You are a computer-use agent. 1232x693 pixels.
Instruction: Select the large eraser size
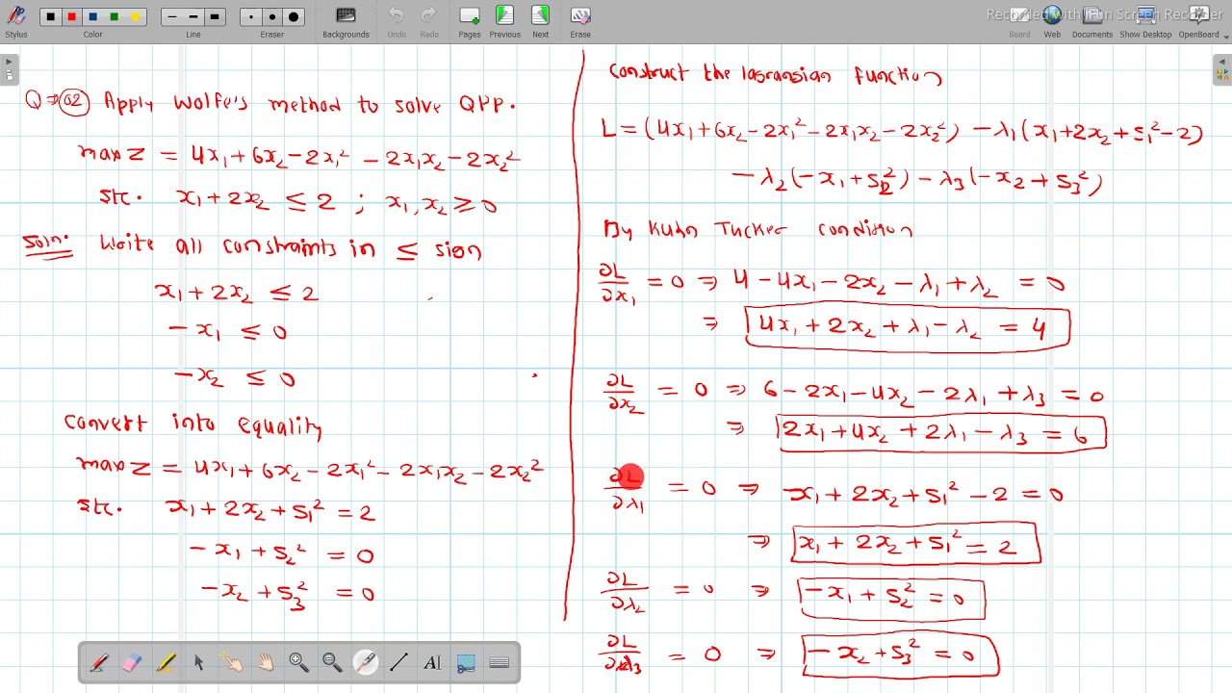point(294,17)
